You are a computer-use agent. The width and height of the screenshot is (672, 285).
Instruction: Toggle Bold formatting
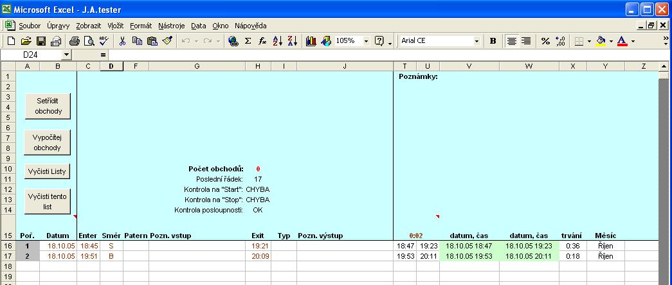tap(493, 41)
